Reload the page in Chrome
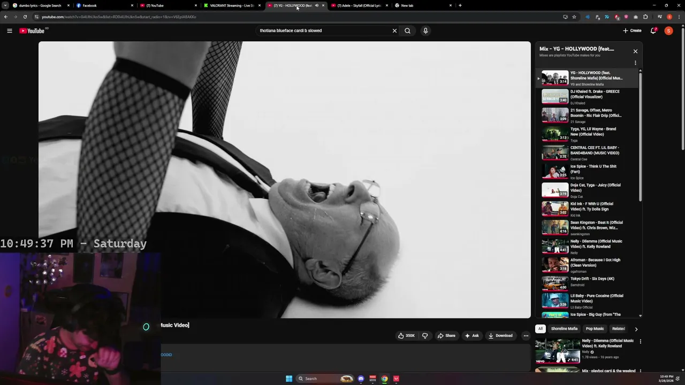Viewport: 685px width, 385px height. click(25, 17)
